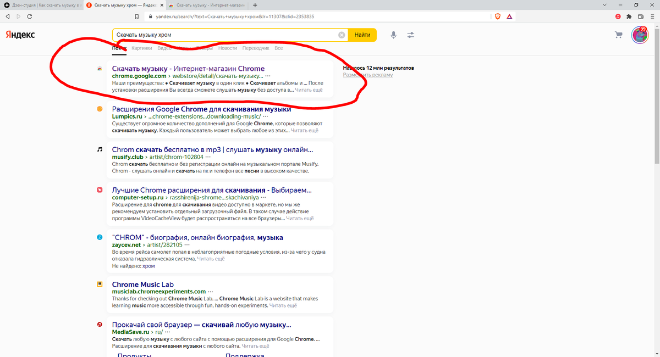This screenshot has height=357, width=660.
Task: Open three-dot menu next to MediaSave.ru result
Action: (167, 332)
